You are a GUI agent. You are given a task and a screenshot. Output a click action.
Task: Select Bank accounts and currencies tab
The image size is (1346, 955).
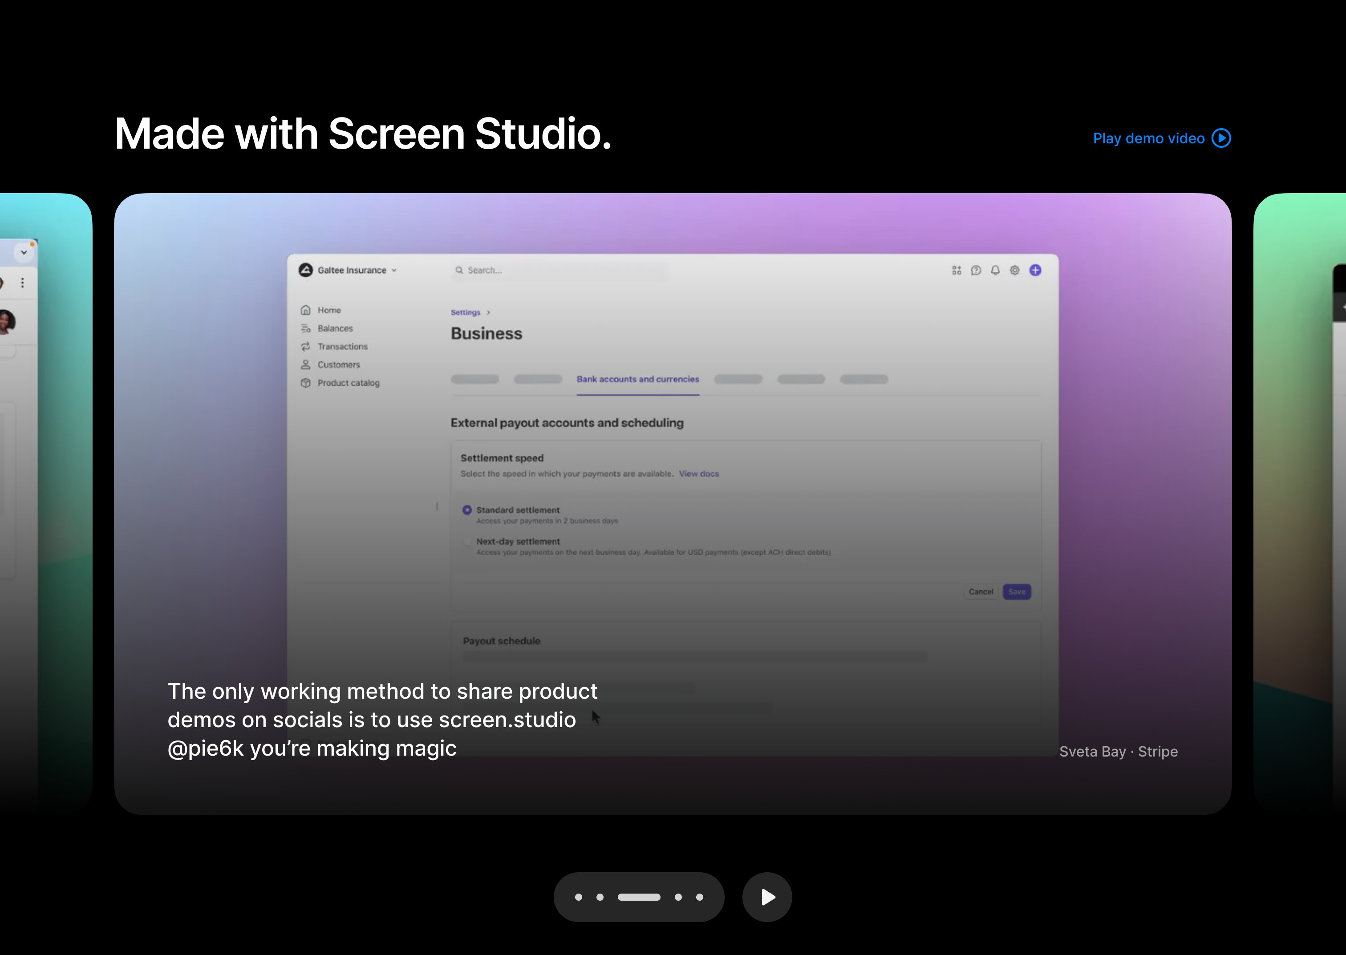click(637, 379)
